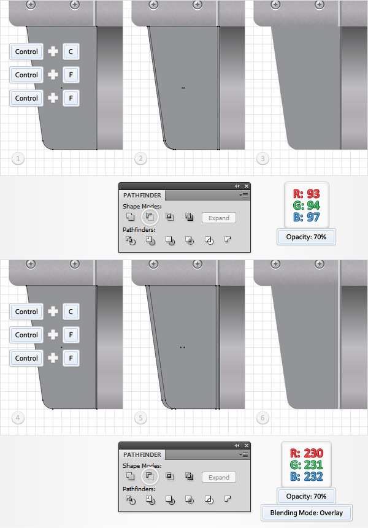This screenshot has height=528, width=368.
Task: Click Minus Front in the first Pathfinder panel
Action: pos(150,217)
